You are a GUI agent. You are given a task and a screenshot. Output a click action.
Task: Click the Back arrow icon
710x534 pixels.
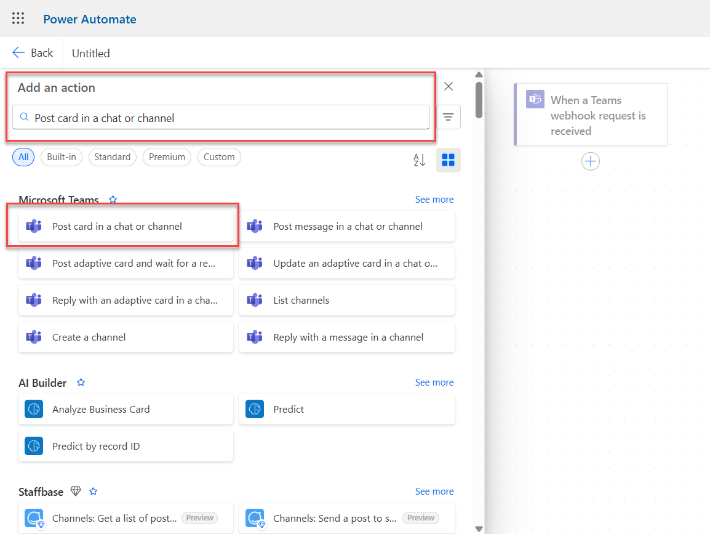(18, 53)
